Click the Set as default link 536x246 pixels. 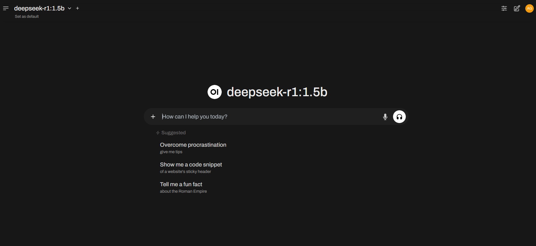tap(27, 17)
